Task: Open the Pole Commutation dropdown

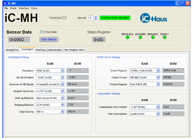Action: [x=158, y=114]
